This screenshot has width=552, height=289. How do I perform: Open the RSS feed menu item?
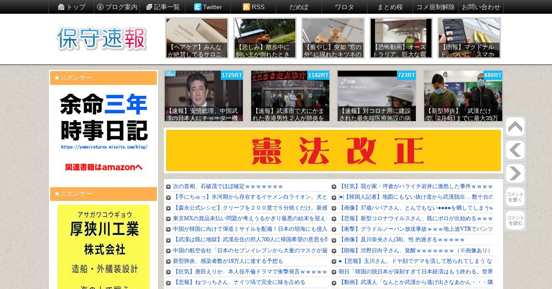pos(253,7)
